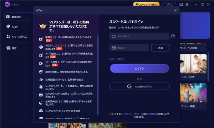Click the 123 code icon in the verification field
The height and width of the screenshot is (128, 214).
click(x=114, y=48)
